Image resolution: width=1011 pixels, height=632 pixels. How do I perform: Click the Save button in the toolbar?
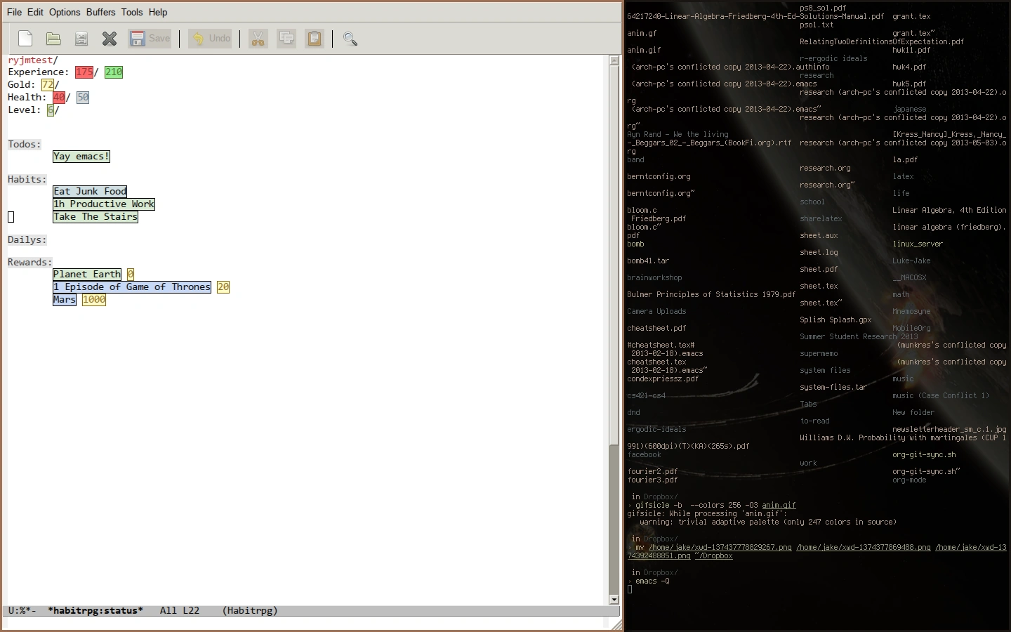point(150,39)
